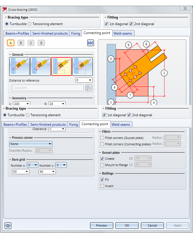
Task: Click the favorites star icon
Action: (8, 226)
